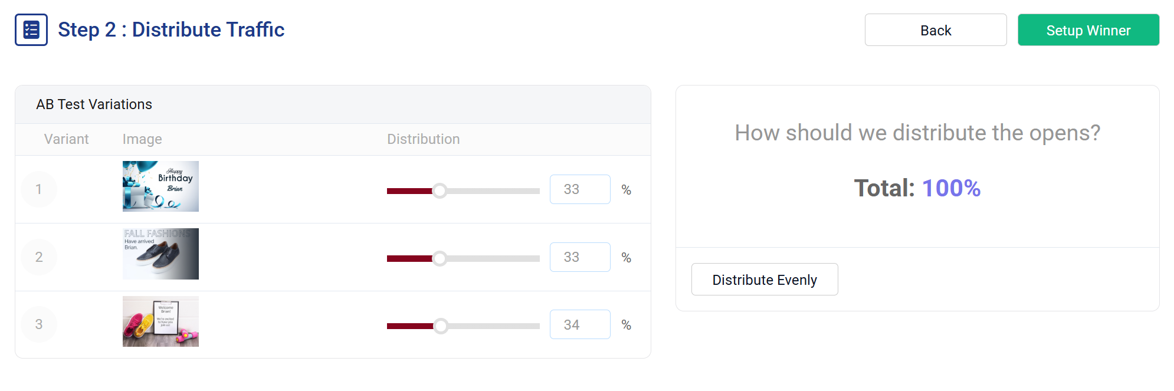Click the Distribution column header
The image size is (1174, 391).
point(423,139)
